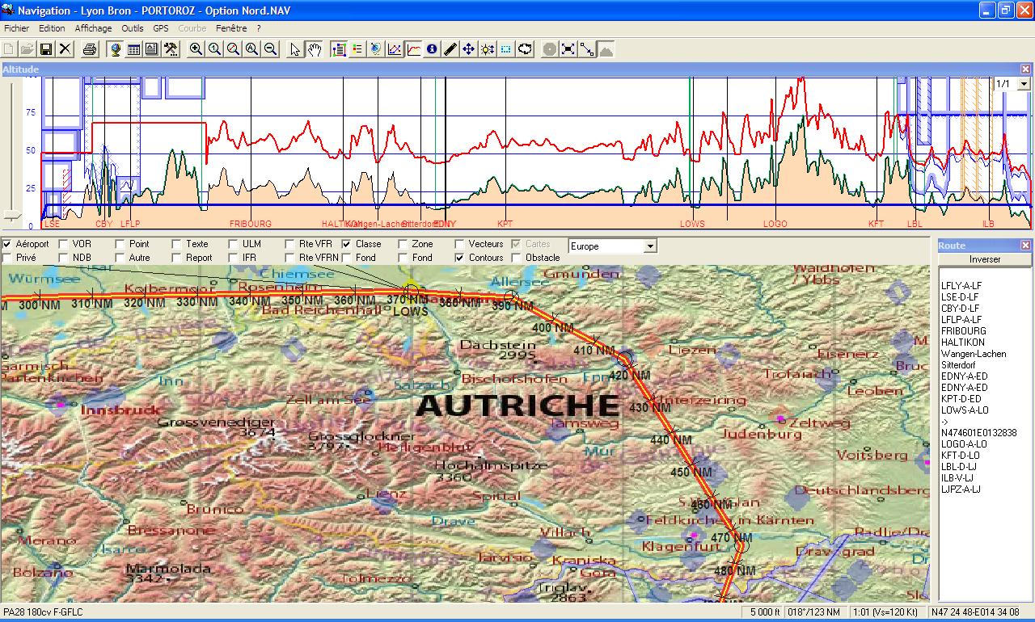The height and width of the screenshot is (622, 1035).
Task: Enable the Rte VFR checkbox
Action: [x=290, y=244]
